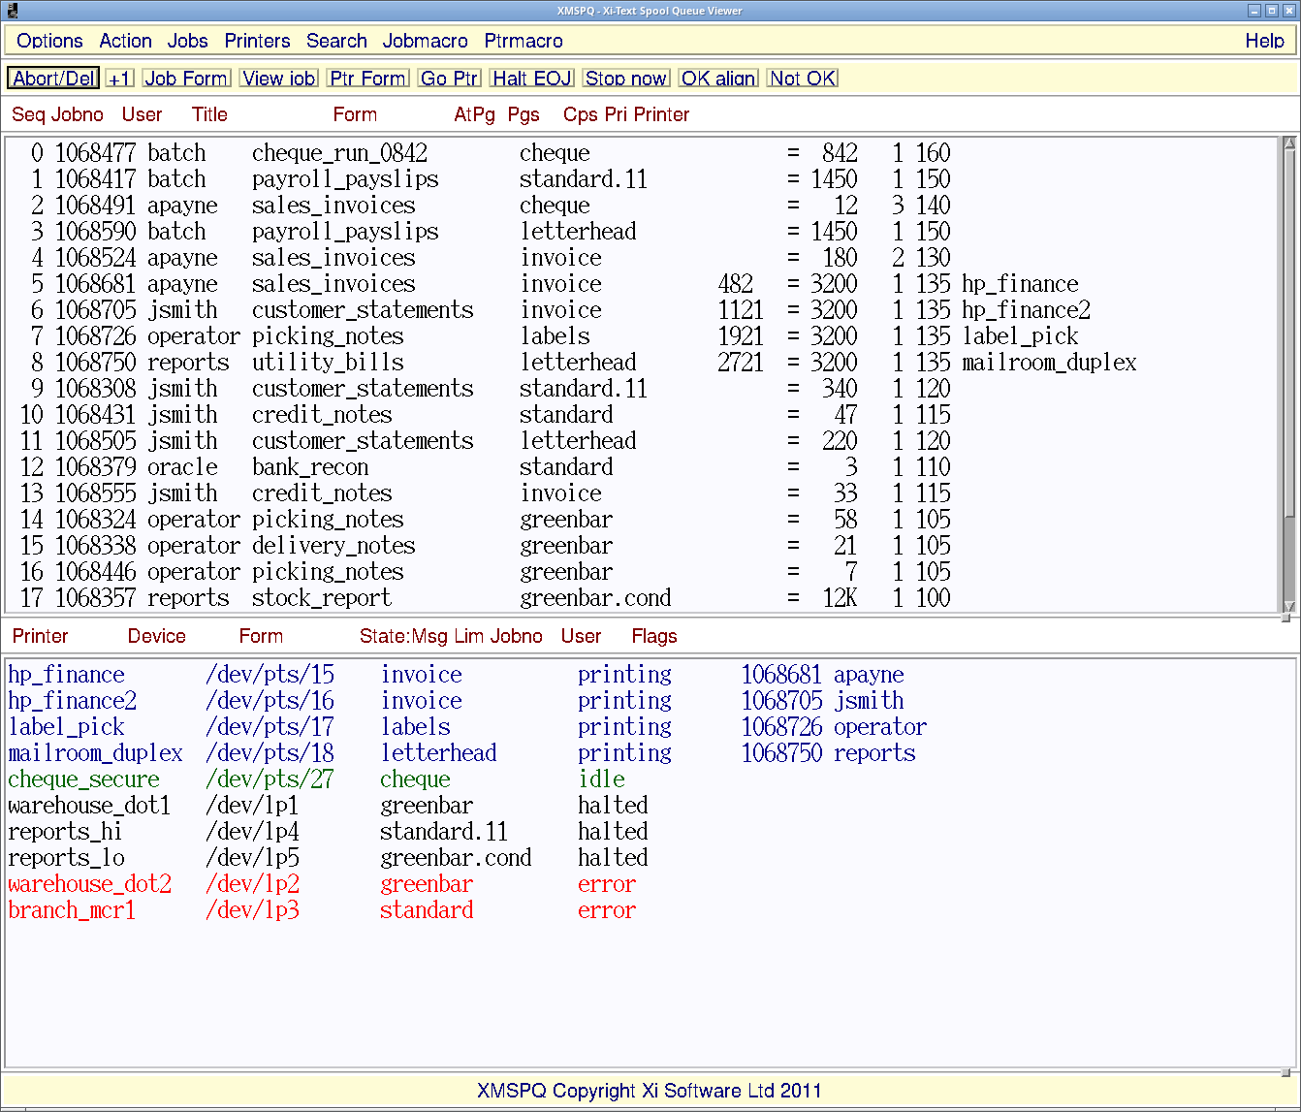Close the XMSPQ window
This screenshot has width=1301, height=1112.
coord(1288,11)
